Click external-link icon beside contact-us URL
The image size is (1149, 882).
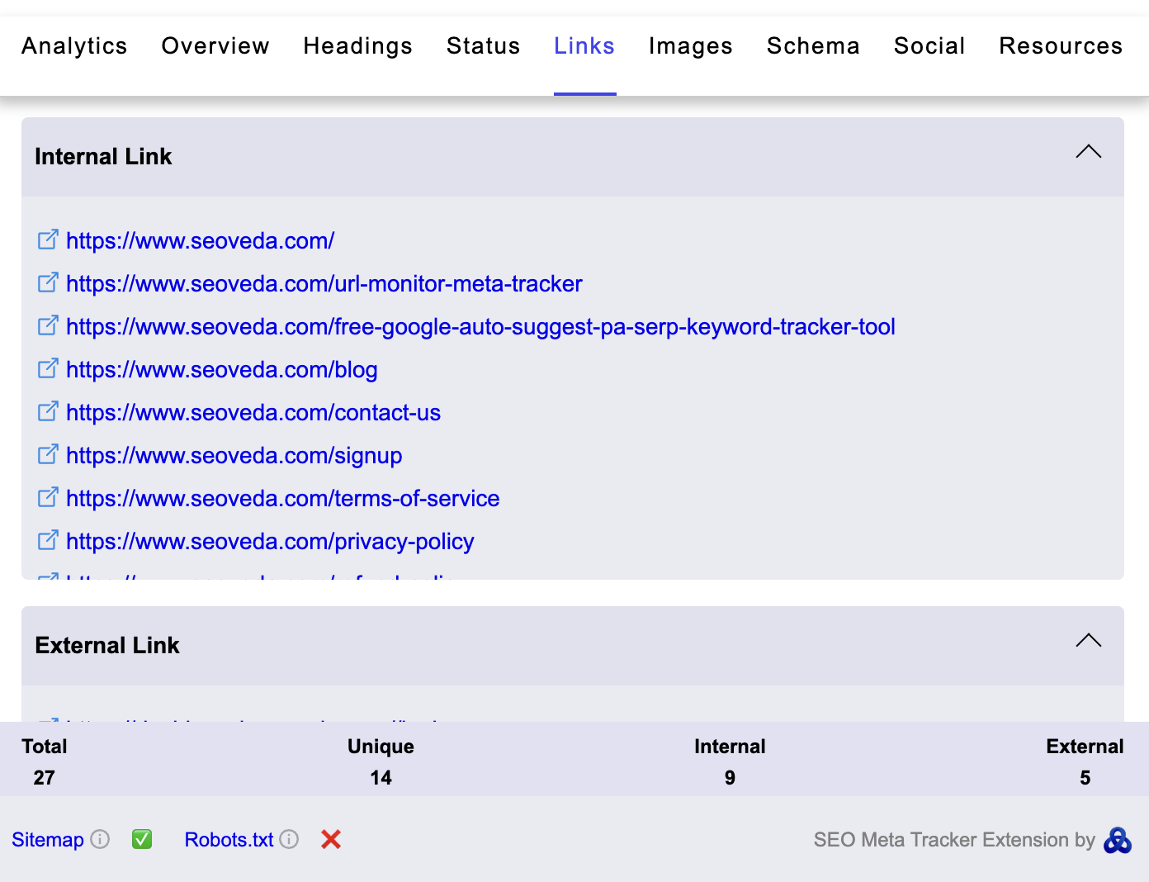tap(49, 411)
